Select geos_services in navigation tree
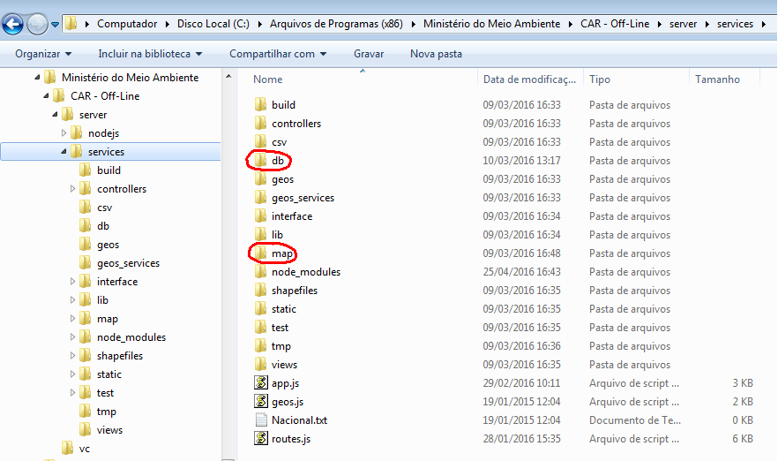The width and height of the screenshot is (778, 461). (128, 263)
